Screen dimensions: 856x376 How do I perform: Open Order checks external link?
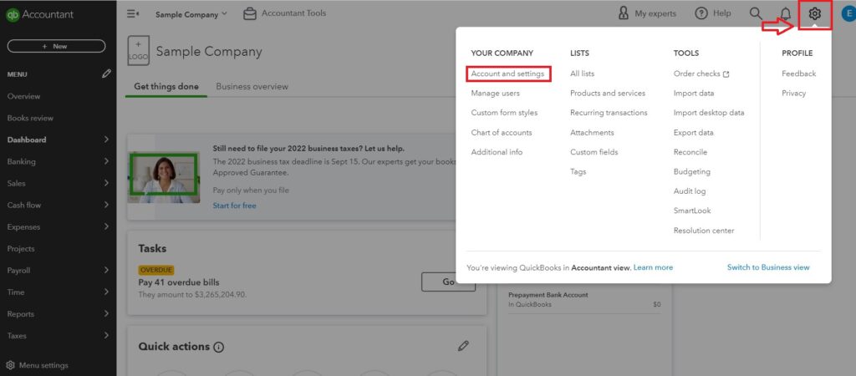click(x=701, y=74)
